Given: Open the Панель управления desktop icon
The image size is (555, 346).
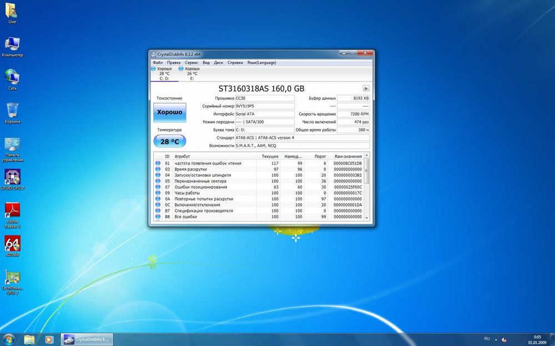Looking at the screenshot, I should 12,149.
